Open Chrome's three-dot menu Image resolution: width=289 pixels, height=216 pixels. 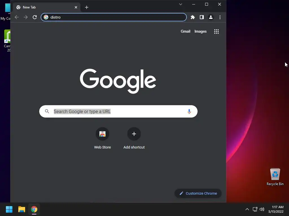220,17
